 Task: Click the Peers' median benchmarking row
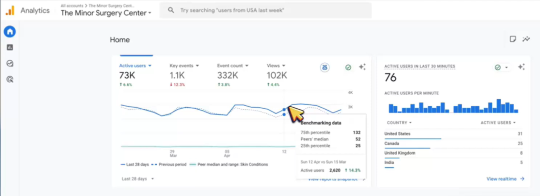click(x=330, y=139)
